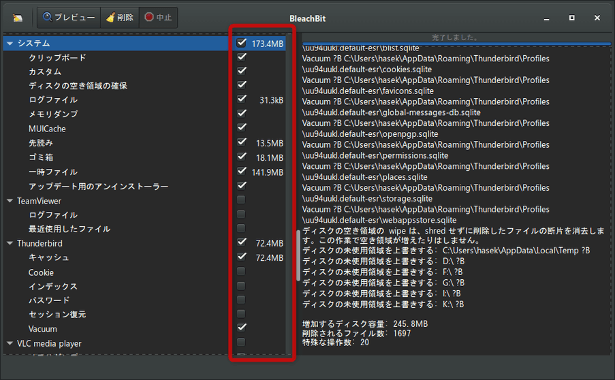Select 最近使用したファイル tree item
Screen dimensions: 615x380
coord(69,229)
